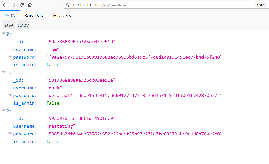Collapse the array item 0 node
Image resolution: width=269 pixels, height=164 pixels.
(x=4, y=34)
